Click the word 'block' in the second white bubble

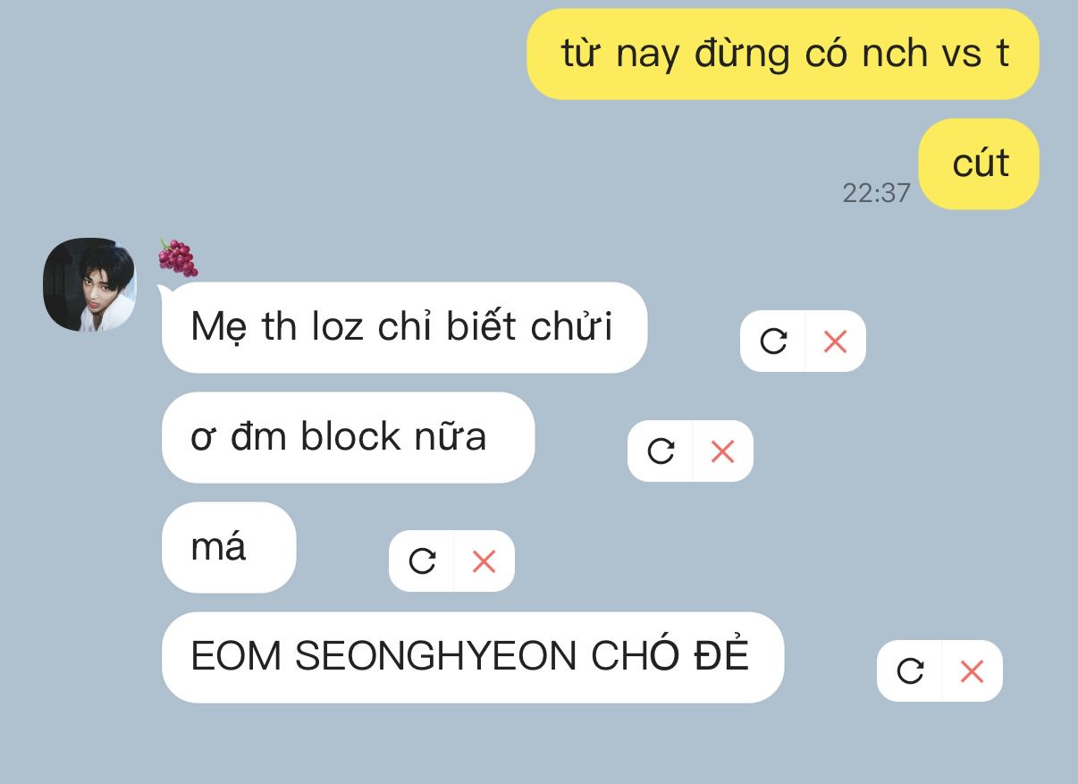(350, 436)
